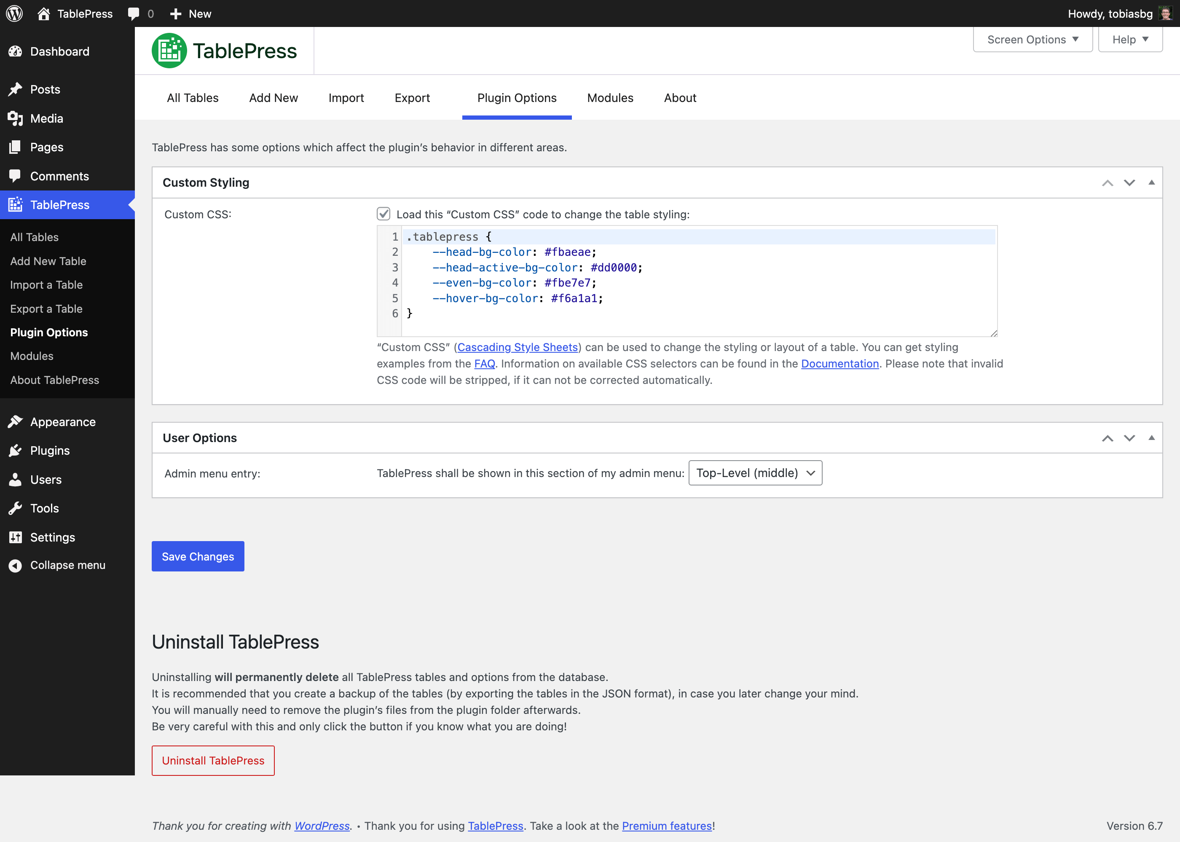Switch to the Export tab
Viewport: 1180px width, 842px height.
click(x=412, y=98)
